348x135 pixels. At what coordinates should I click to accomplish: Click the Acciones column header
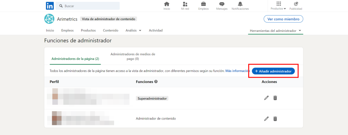pyautogui.click(x=269, y=82)
